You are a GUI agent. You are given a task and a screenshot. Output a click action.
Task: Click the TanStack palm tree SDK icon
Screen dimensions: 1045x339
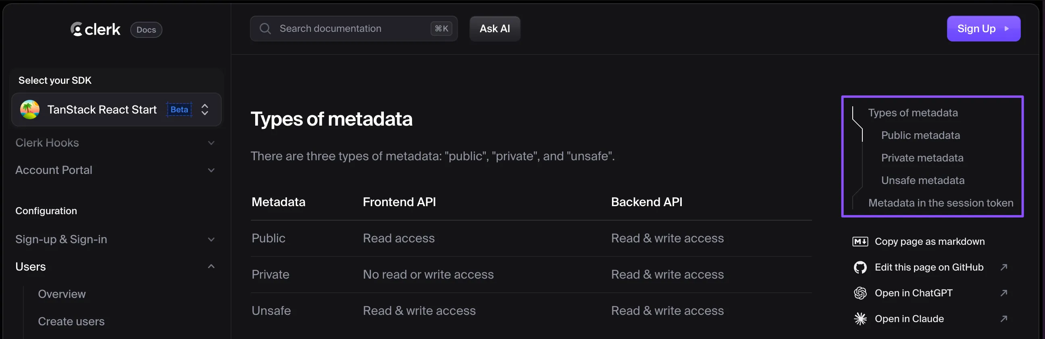click(x=30, y=110)
